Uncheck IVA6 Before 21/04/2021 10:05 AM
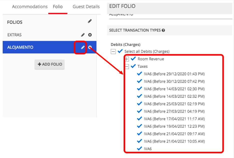Image resolution: width=234 pixels, height=158 pixels. click(x=140, y=141)
